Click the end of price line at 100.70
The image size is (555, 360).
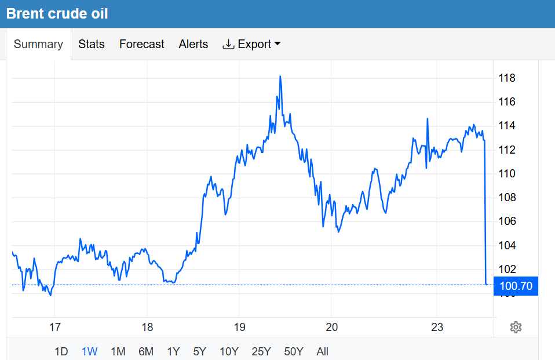pyautogui.click(x=487, y=284)
